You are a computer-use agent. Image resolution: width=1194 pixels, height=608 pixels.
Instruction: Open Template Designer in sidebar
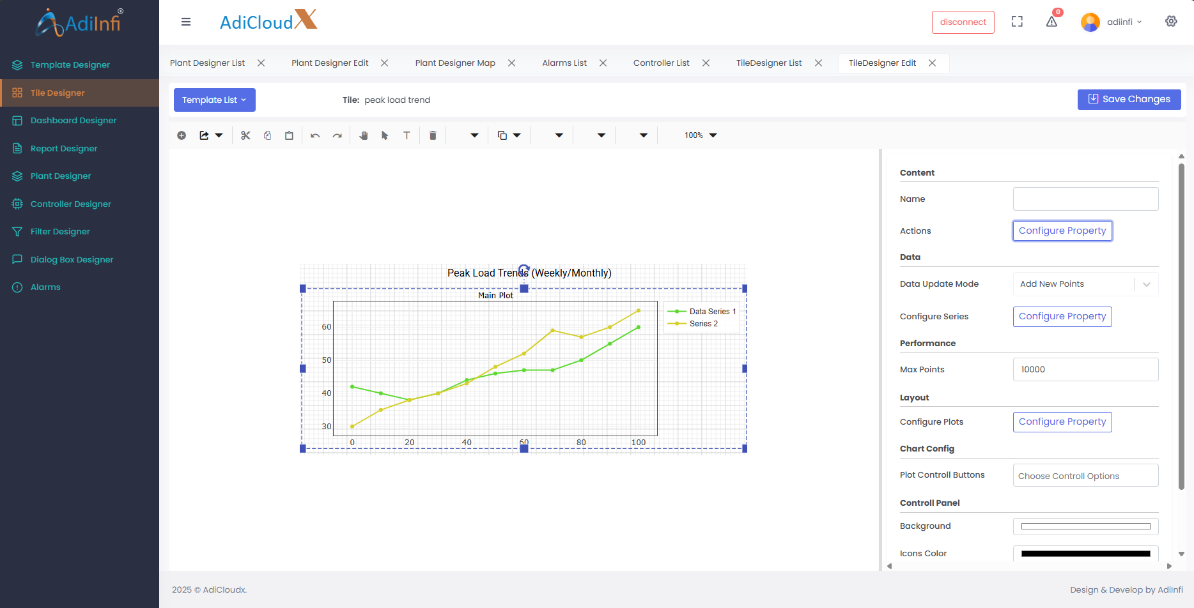79,65
